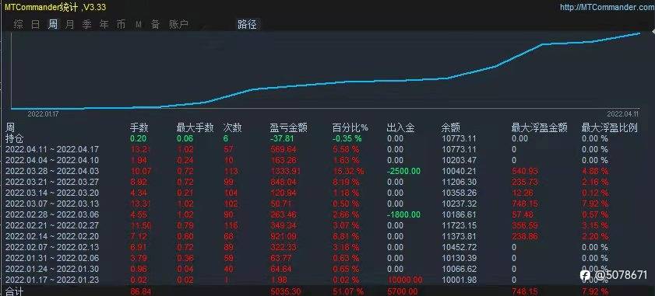Click the 15.32 % percentage value
The image size is (655, 296).
coord(348,171)
